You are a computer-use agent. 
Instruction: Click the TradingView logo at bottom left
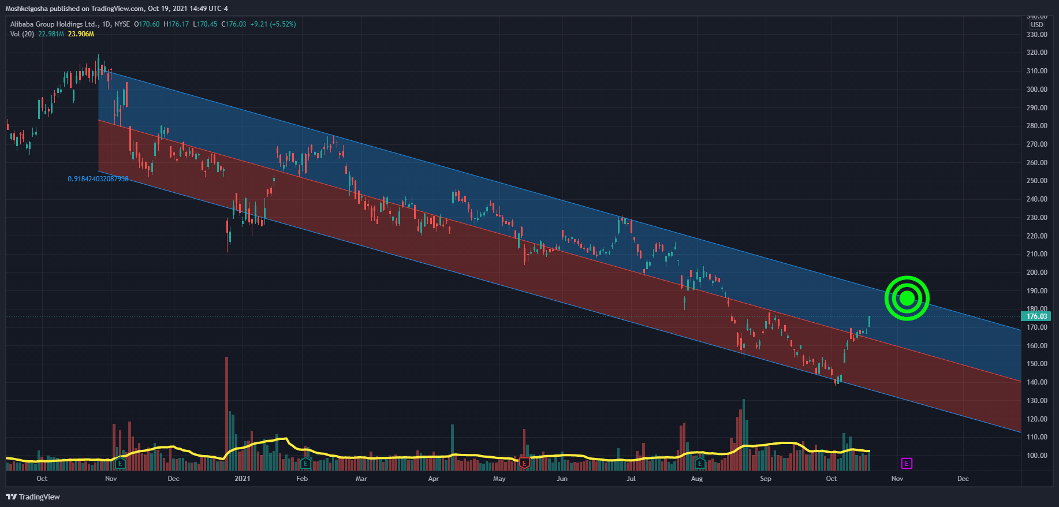click(x=33, y=497)
